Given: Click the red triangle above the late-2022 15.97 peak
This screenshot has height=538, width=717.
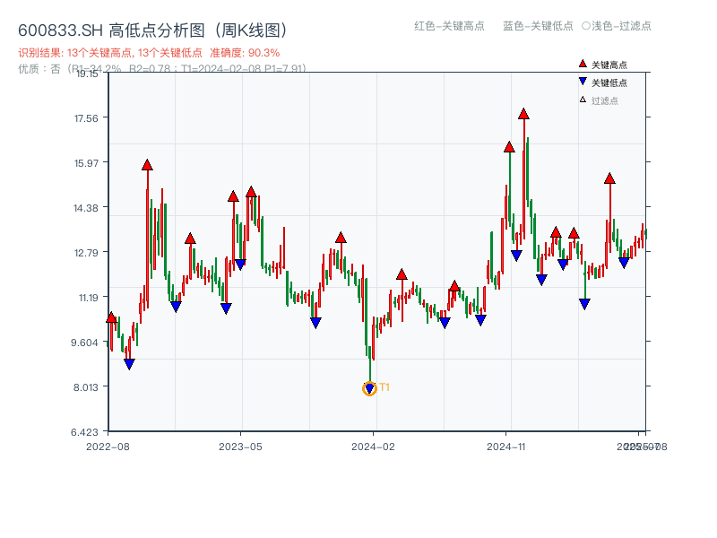Looking at the screenshot, I should (146, 164).
